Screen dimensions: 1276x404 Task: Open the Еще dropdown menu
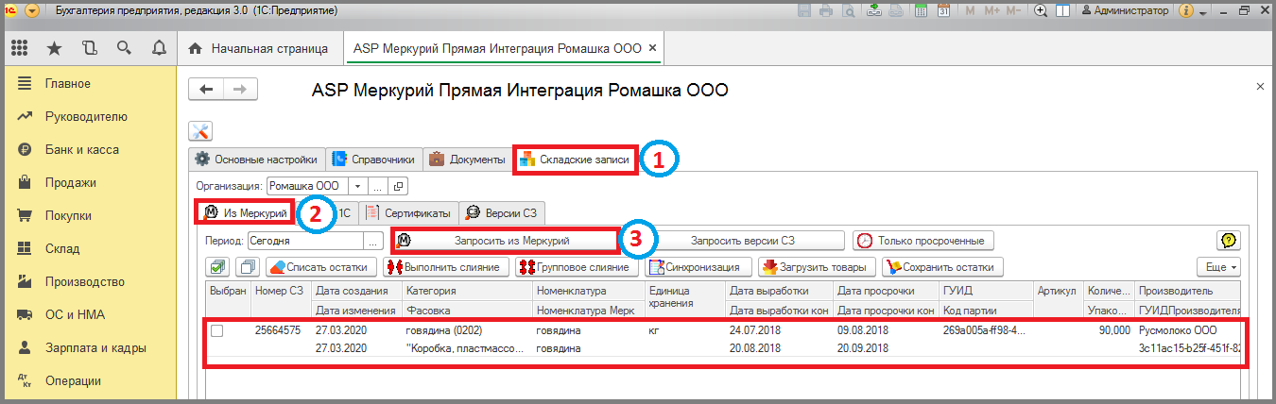pos(1216,267)
